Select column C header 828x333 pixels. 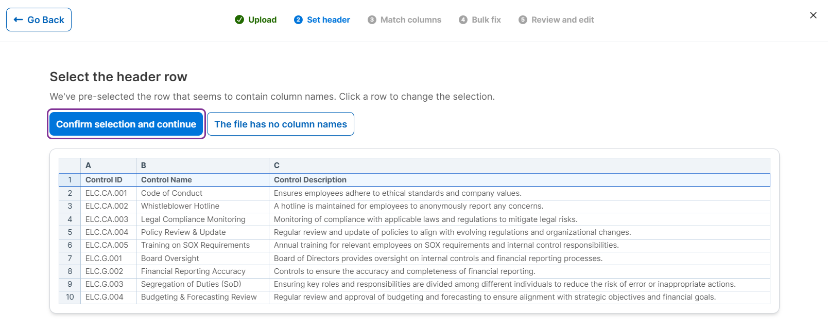(520, 165)
